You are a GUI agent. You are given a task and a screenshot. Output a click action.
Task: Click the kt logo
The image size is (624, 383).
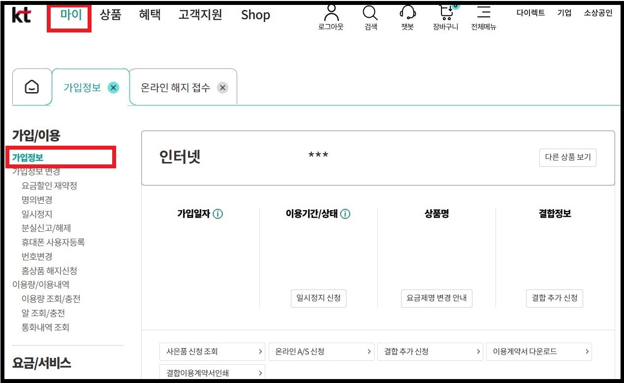tap(22, 15)
